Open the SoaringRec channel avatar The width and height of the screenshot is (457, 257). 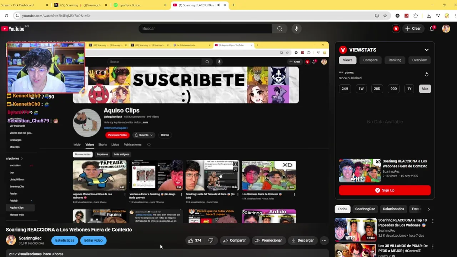click(x=11, y=240)
